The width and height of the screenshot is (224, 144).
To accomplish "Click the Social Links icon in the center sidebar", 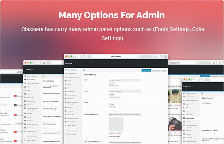I will pyautogui.click(x=66, y=91).
